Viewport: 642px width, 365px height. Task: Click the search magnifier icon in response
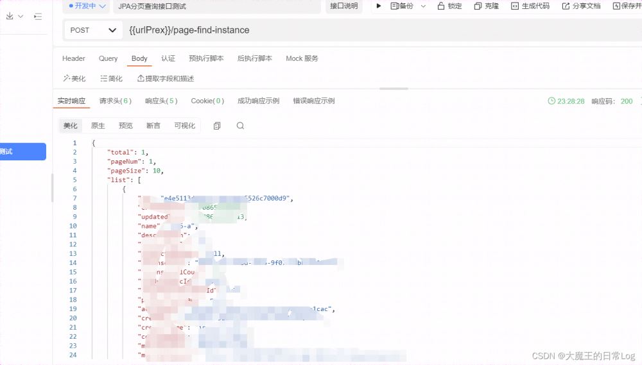pyautogui.click(x=240, y=126)
